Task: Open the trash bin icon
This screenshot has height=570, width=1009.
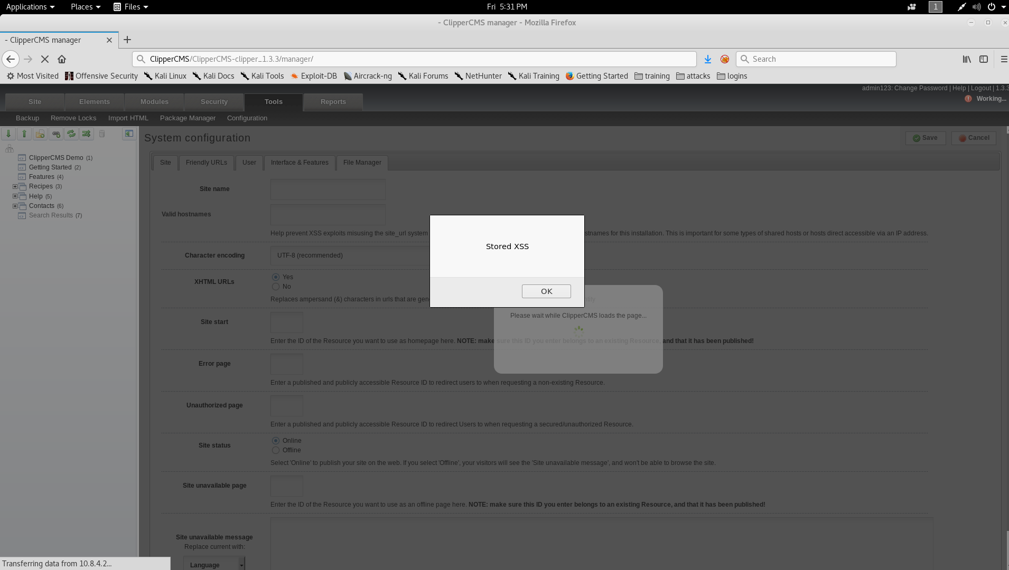Action: click(x=101, y=134)
